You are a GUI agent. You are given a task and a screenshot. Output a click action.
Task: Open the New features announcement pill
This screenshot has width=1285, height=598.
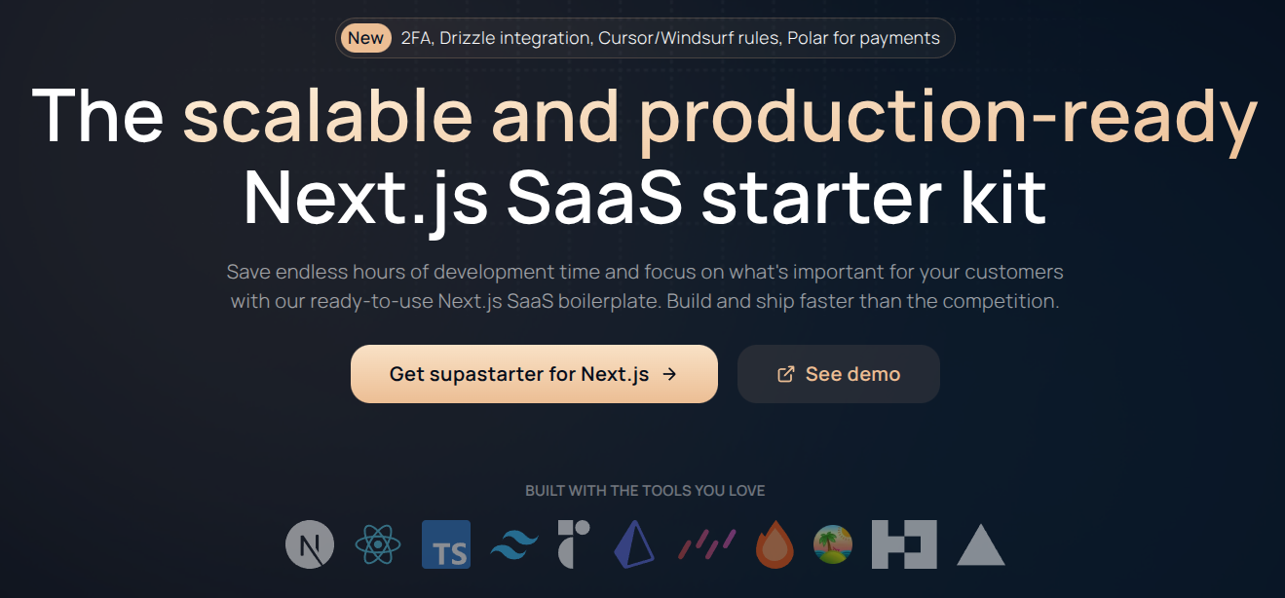pyautogui.click(x=645, y=38)
